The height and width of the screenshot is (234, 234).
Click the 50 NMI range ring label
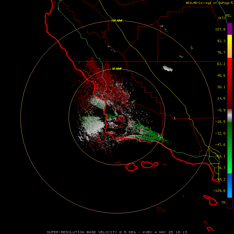pos(117,69)
